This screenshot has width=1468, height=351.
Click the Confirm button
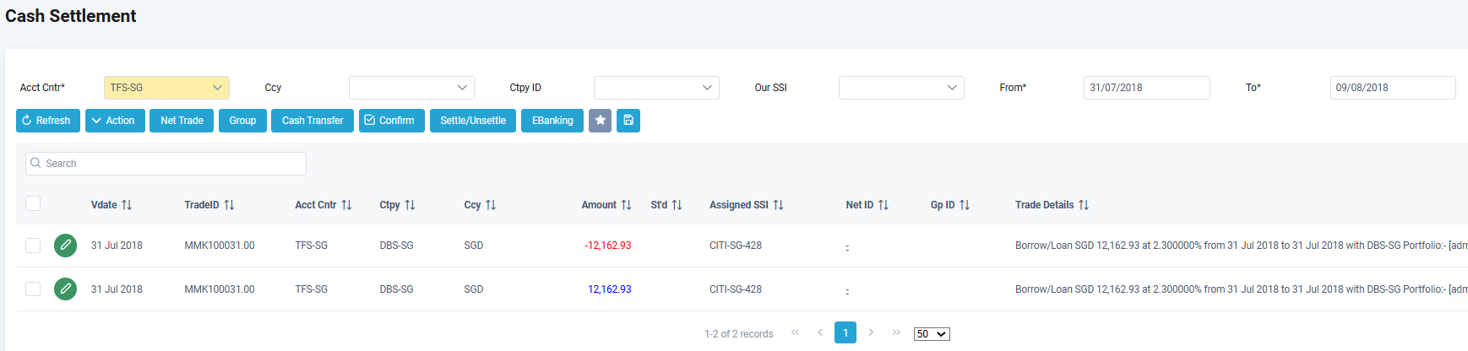tap(392, 121)
